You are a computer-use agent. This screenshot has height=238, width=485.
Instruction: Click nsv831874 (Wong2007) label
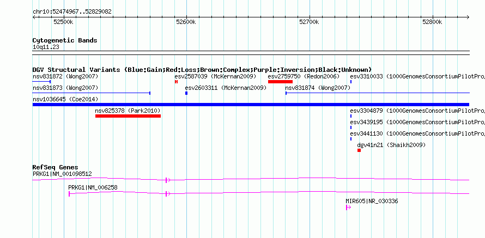[318, 88]
